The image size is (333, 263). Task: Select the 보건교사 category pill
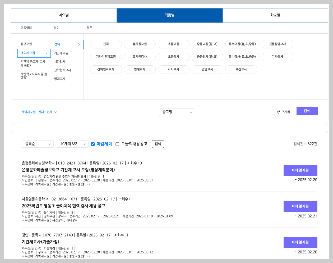pyautogui.click(x=241, y=70)
